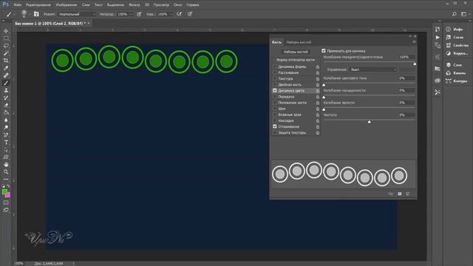Image resolution: width=473 pixels, height=266 pixels.
Task: Click the search icon in options bar
Action: pos(455,14)
